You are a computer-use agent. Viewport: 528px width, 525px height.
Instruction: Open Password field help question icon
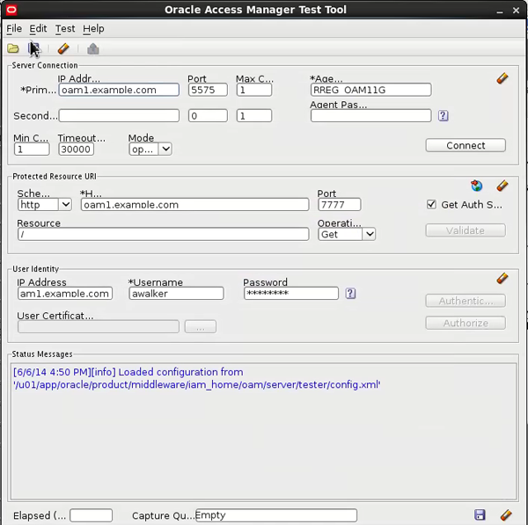tap(350, 294)
